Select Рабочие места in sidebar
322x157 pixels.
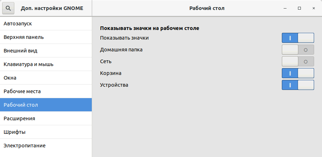[x=46, y=91]
